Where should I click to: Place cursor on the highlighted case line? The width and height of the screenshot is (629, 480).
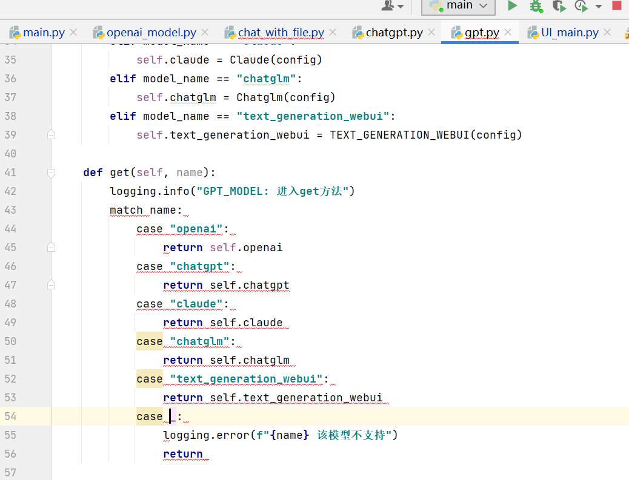[171, 416]
